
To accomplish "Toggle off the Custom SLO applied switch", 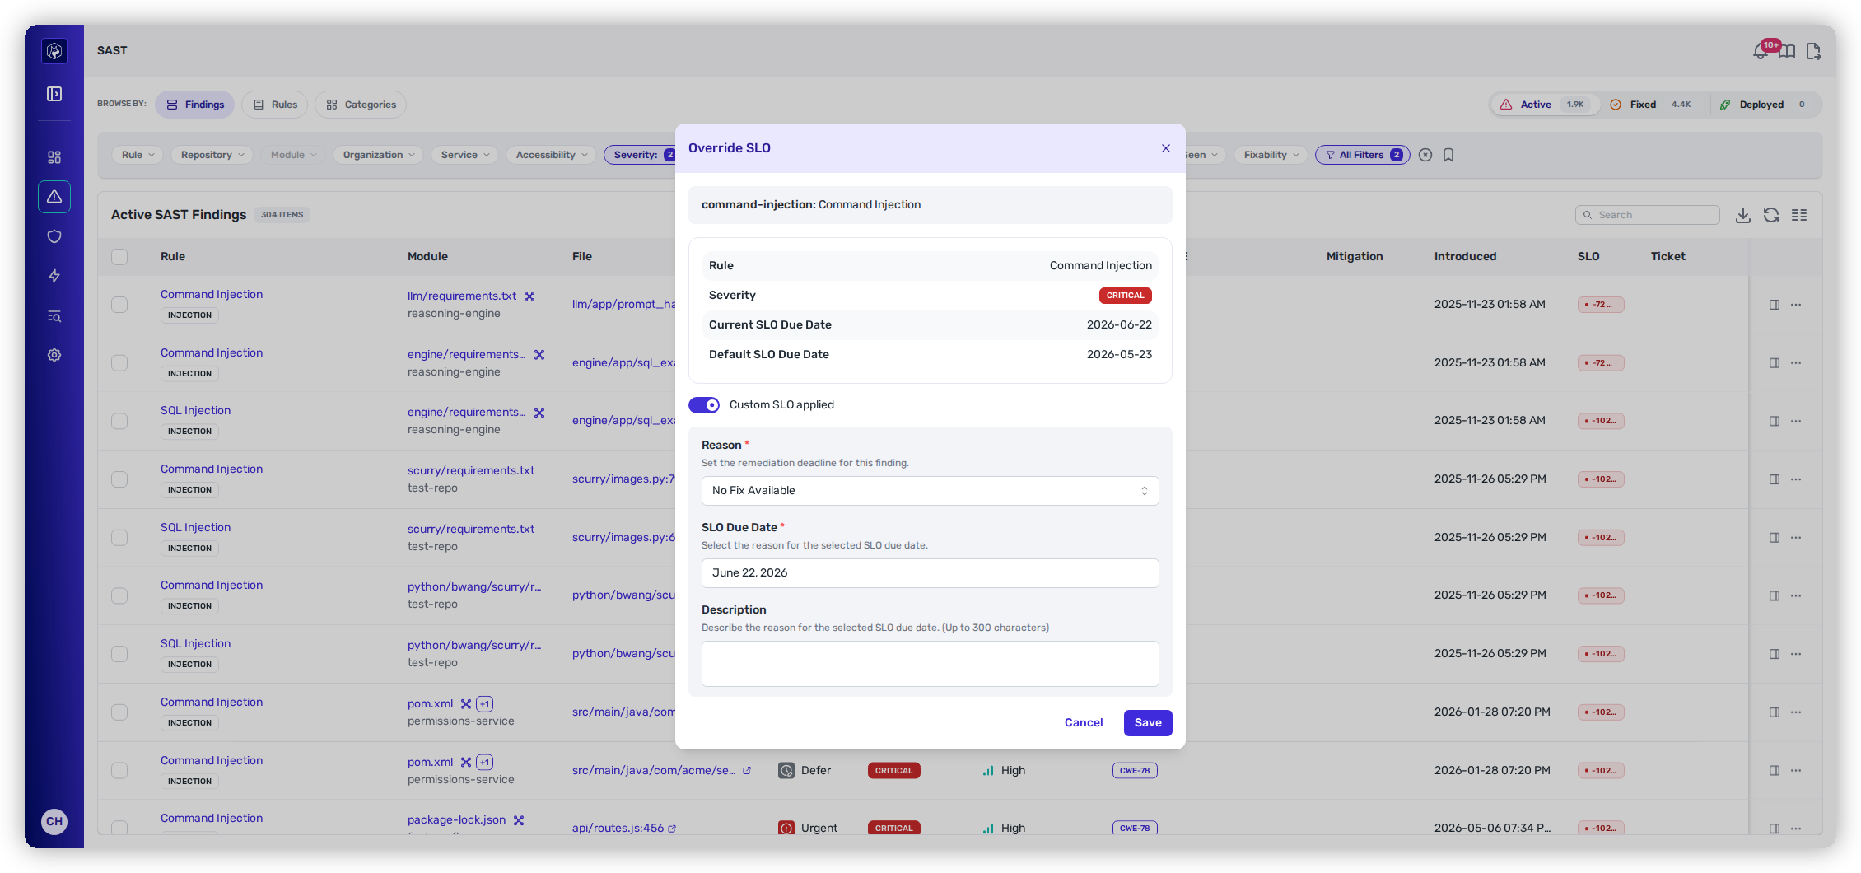I will click(x=704, y=405).
